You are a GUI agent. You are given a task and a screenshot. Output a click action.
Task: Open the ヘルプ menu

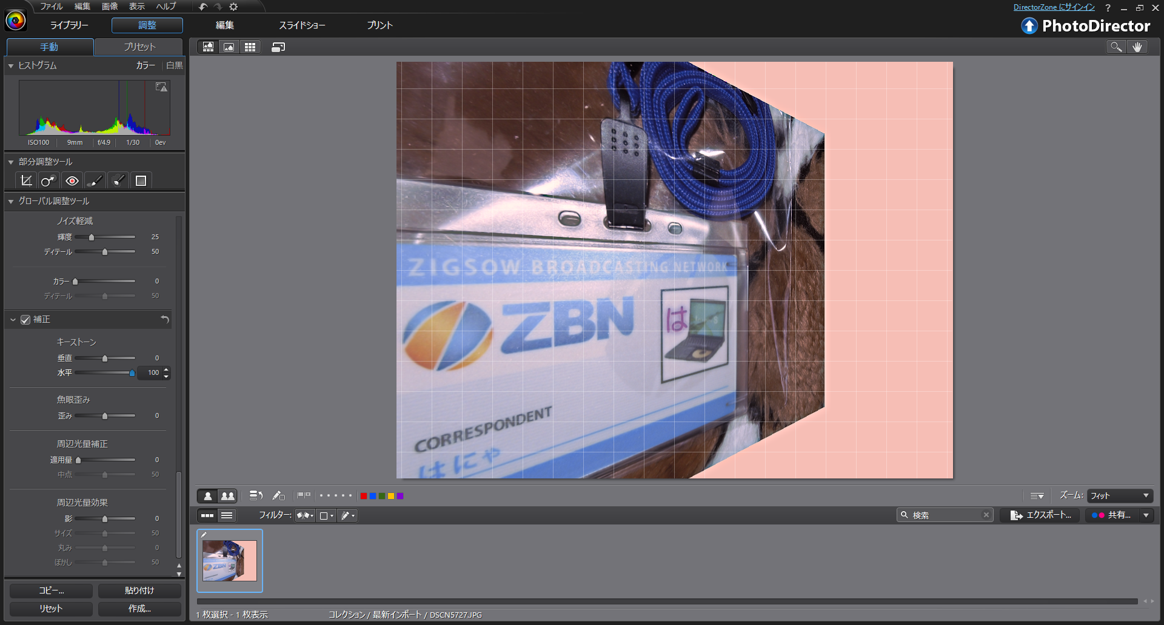(x=166, y=7)
